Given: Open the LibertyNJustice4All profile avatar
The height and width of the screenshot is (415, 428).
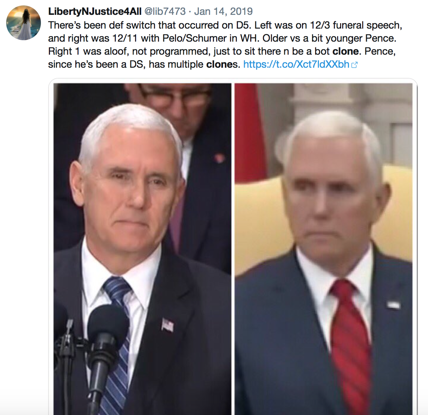Looking at the screenshot, I should (24, 23).
